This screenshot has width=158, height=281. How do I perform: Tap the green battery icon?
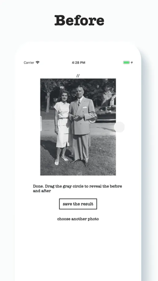pyautogui.click(x=126, y=62)
